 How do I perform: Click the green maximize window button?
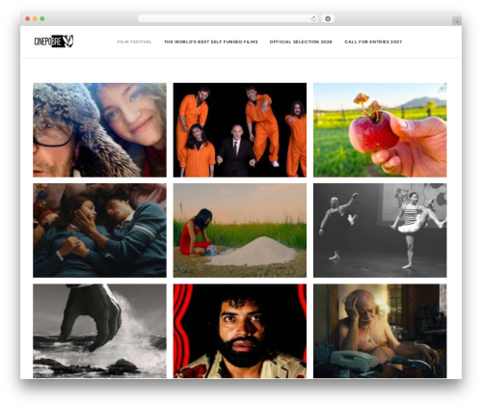click(x=42, y=18)
